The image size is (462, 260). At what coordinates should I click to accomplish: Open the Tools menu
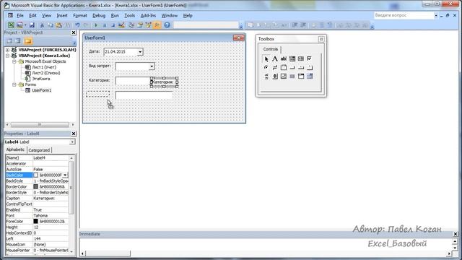tap(129, 16)
